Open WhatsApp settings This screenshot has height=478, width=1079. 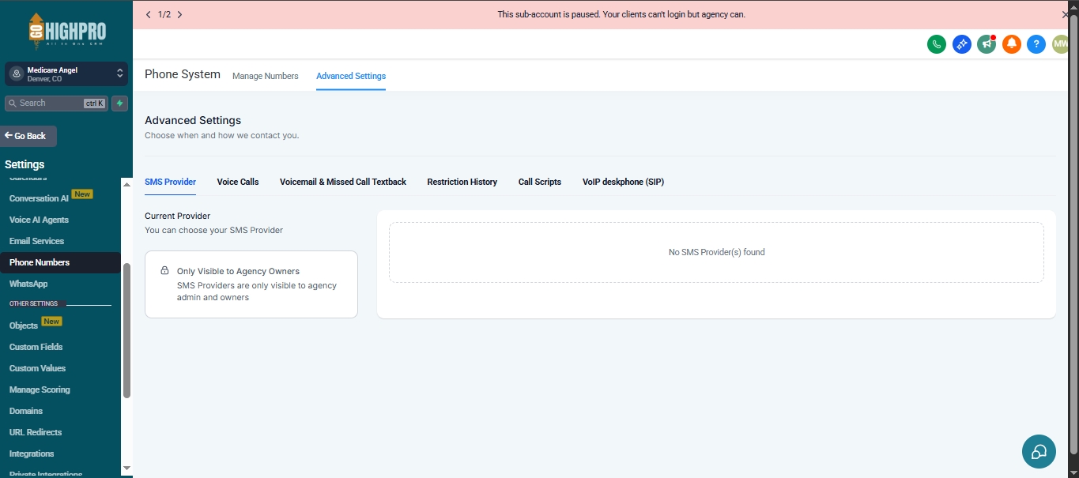[28, 284]
